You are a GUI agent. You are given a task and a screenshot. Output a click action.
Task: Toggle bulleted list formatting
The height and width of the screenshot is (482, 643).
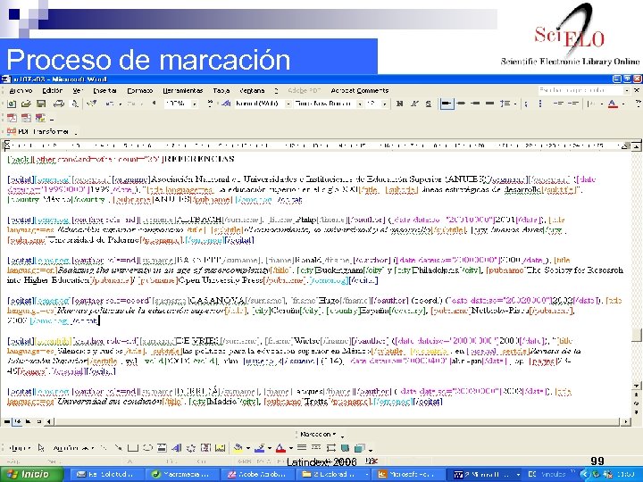coord(540,104)
